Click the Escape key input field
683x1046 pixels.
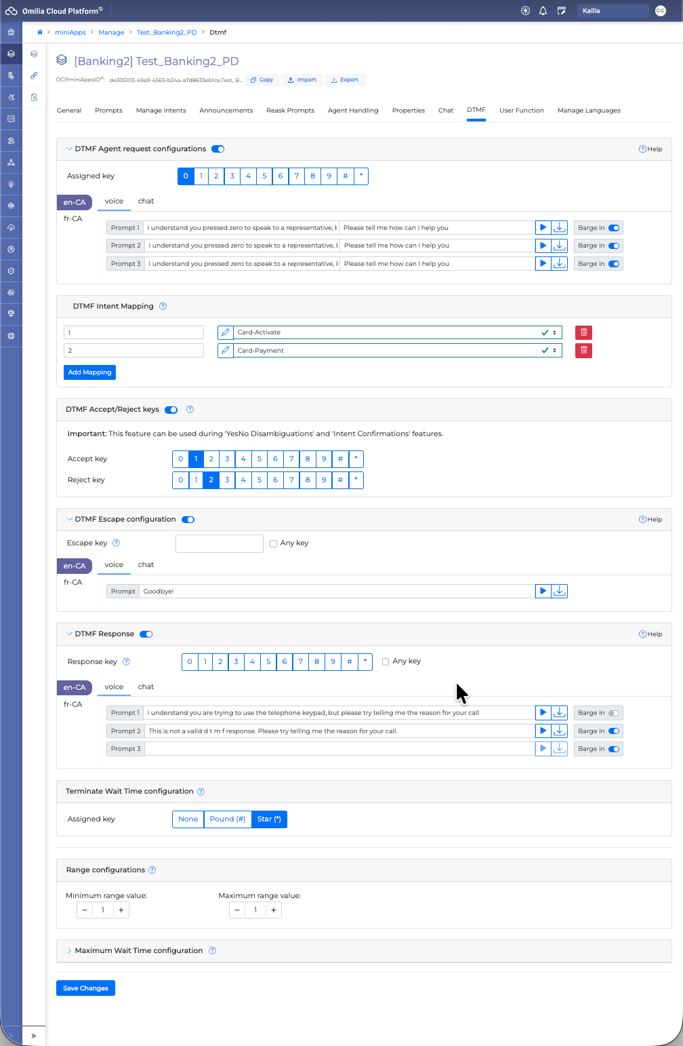220,543
